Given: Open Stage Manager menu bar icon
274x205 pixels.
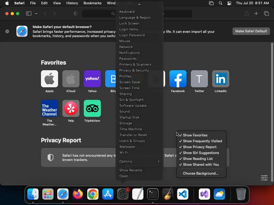Looking at the screenshot, I should (211, 3).
